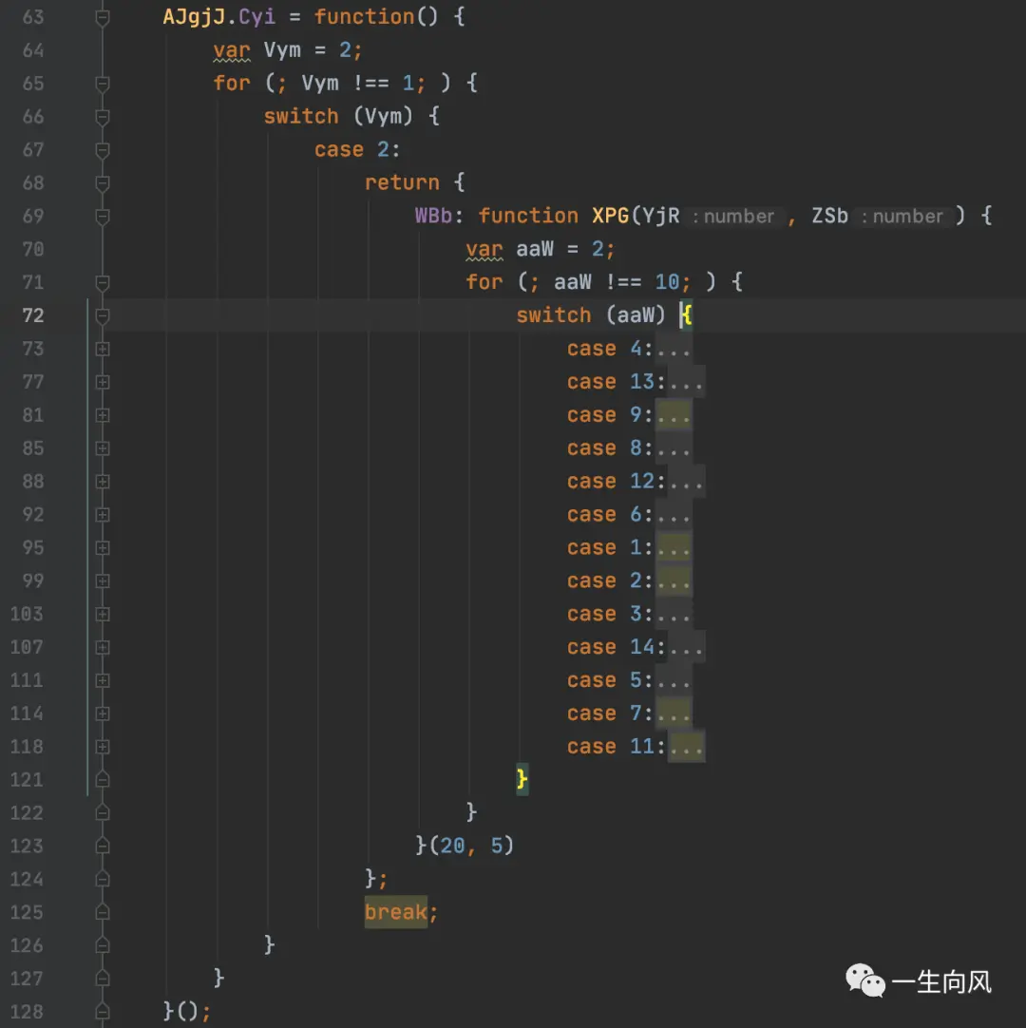The image size is (1026, 1028).
Task: Click the folded ellipsis after case 13:
Action: pyautogui.click(x=687, y=382)
